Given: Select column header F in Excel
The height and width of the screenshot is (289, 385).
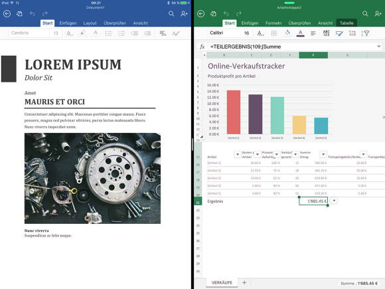Looking at the screenshot, I should coord(313,55).
